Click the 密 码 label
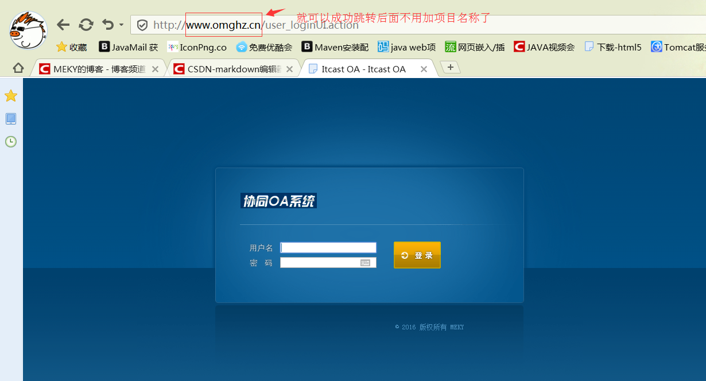 pyautogui.click(x=261, y=263)
